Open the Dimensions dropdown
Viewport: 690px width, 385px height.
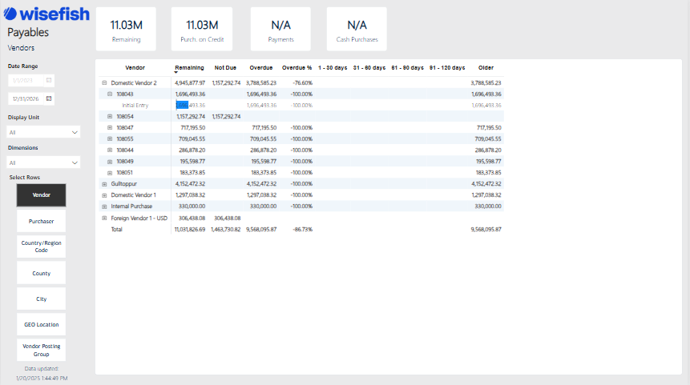pos(43,162)
